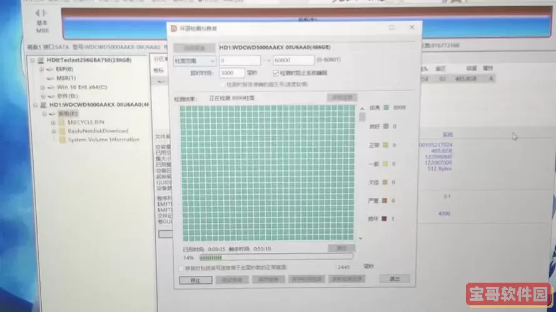Viewport: 556px width, 312px height.
Task: Click the yellow-green swatch third in the legend
Action: click(385, 145)
